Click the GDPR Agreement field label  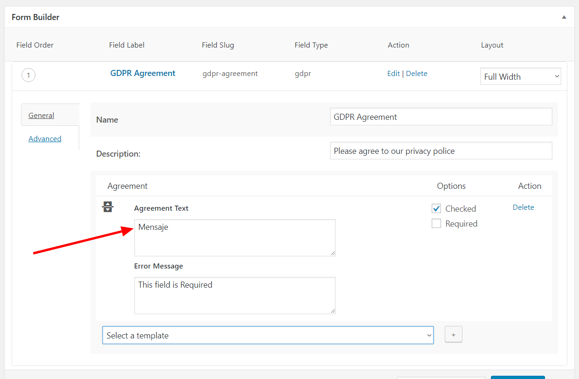[143, 73]
